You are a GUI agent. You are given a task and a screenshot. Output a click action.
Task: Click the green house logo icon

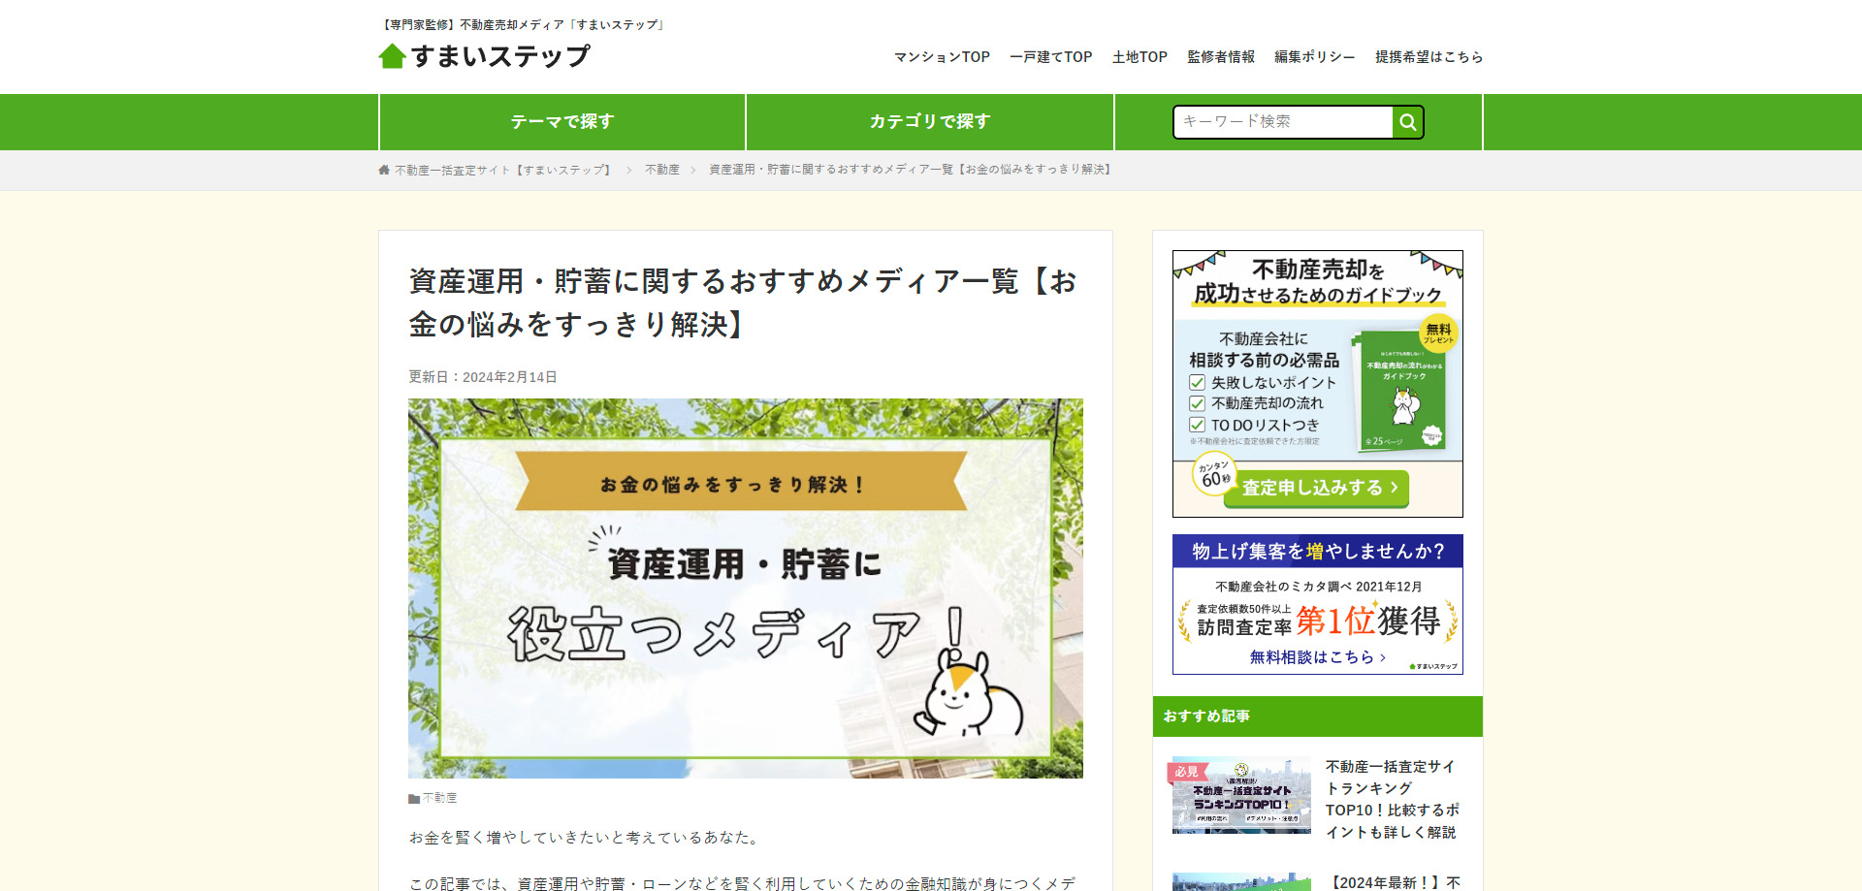[x=392, y=56]
